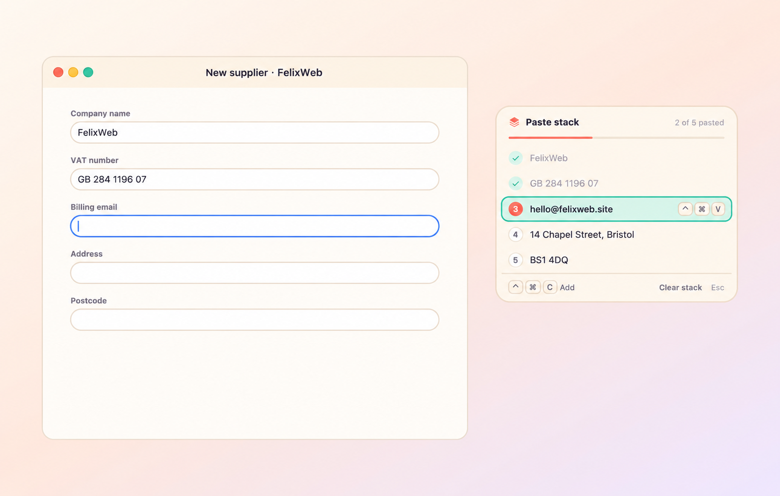Click the window title New supplier · FelixWeb
Screen dimensions: 780x496
(x=264, y=72)
